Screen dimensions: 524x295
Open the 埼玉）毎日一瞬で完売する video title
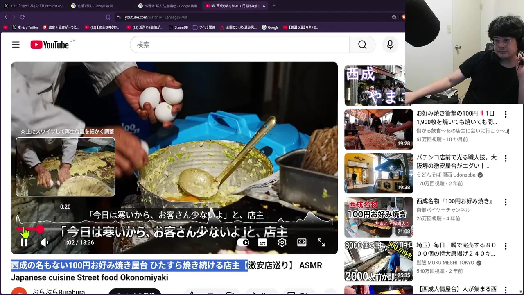click(456, 249)
